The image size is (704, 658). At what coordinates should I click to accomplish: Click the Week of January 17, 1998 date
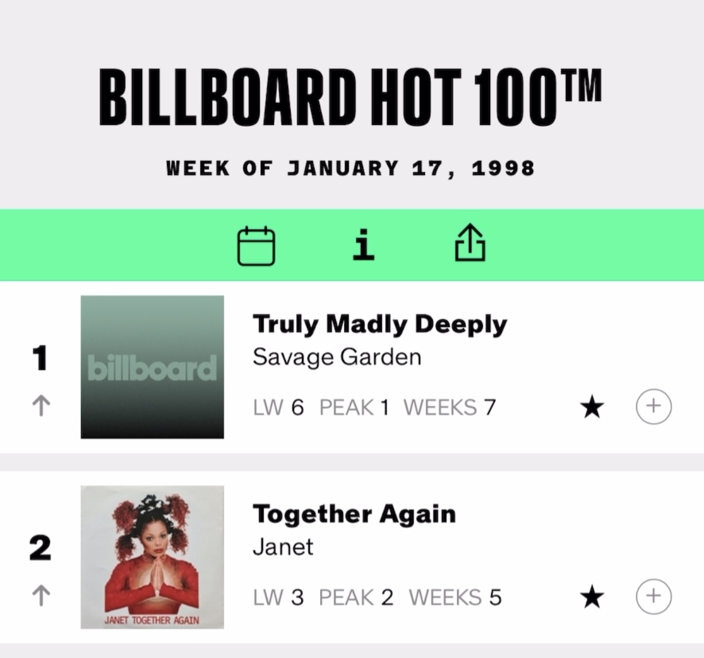(350, 168)
